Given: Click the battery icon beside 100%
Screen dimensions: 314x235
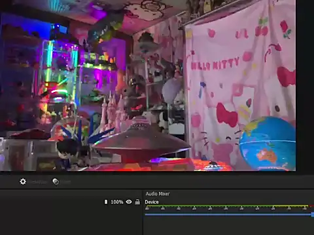Looking at the screenshot, I should 106,202.
